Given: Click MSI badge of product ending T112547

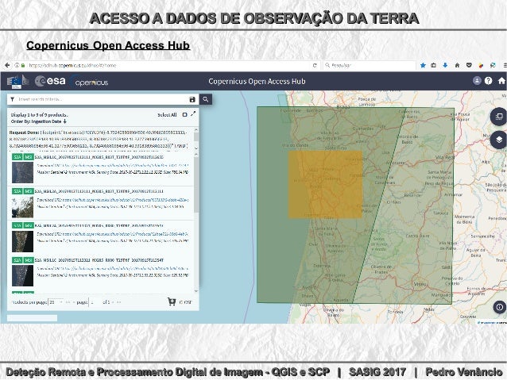Looking at the screenshot, I should [x=29, y=260].
